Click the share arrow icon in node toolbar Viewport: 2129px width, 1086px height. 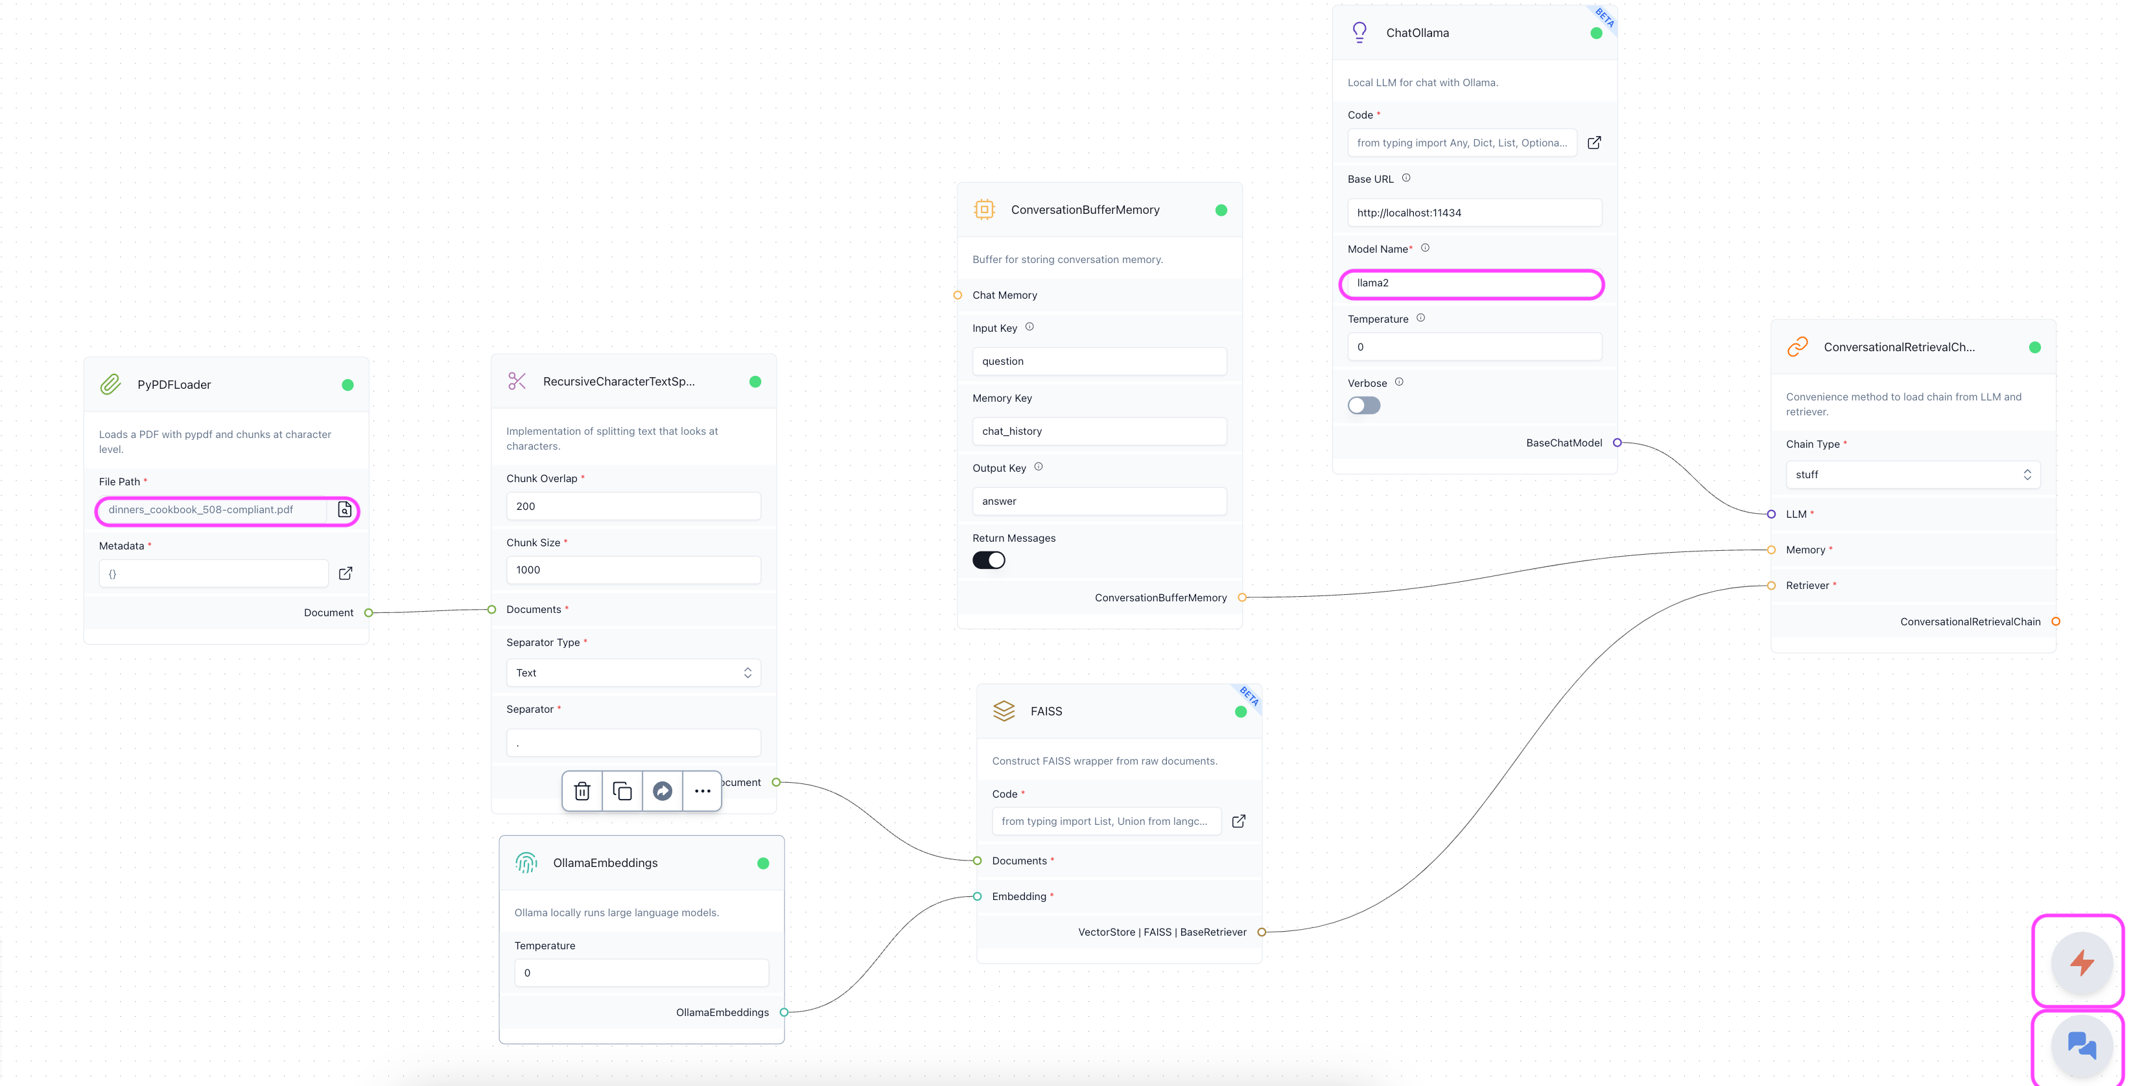662,791
